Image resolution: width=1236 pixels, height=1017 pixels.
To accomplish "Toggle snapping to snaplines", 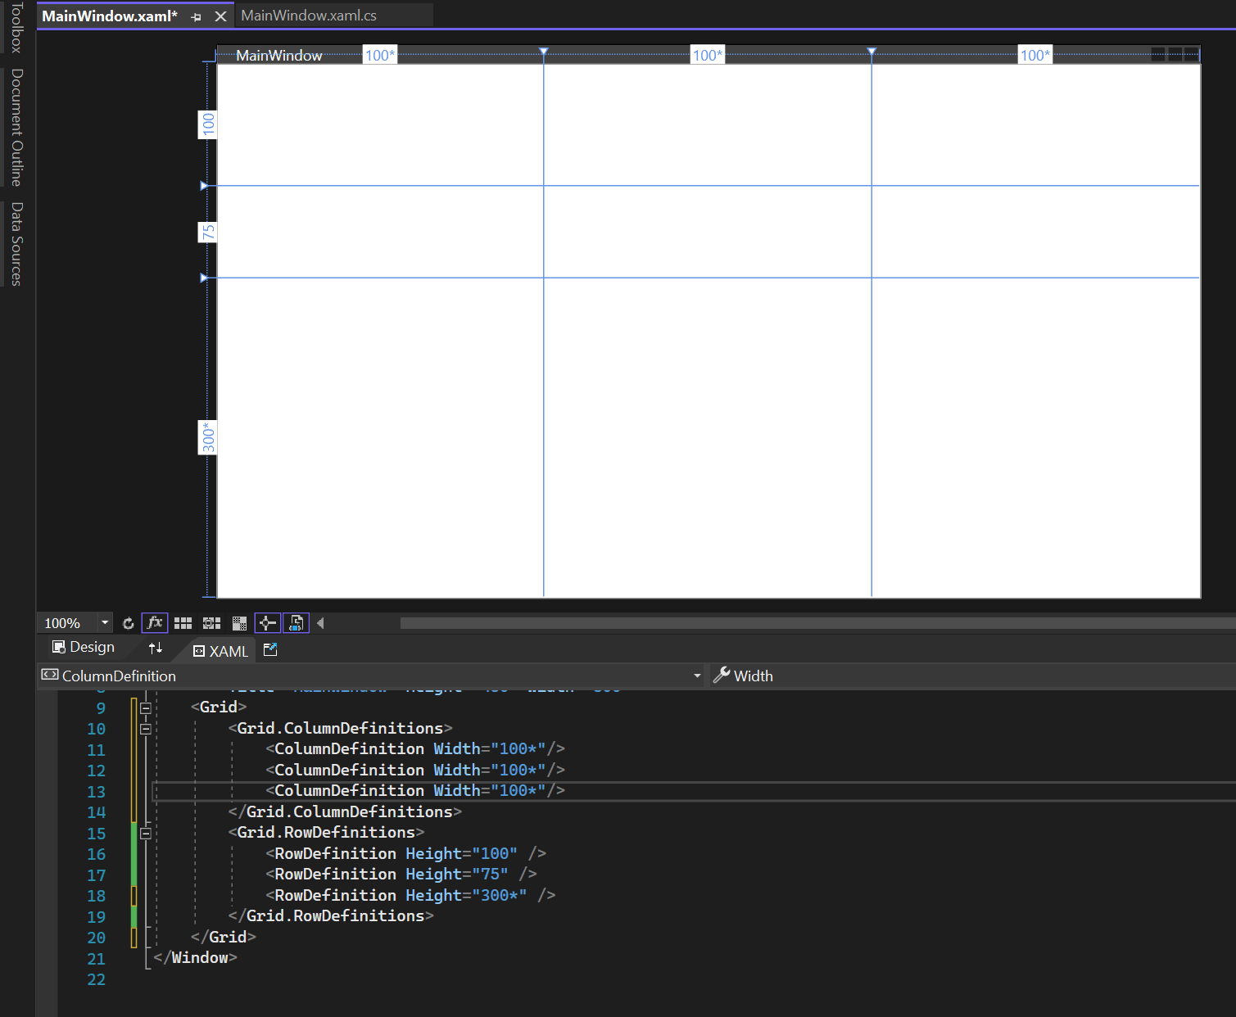I will coord(268,623).
